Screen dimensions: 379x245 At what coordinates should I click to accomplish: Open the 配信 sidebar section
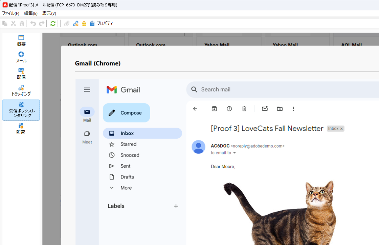coord(21,74)
